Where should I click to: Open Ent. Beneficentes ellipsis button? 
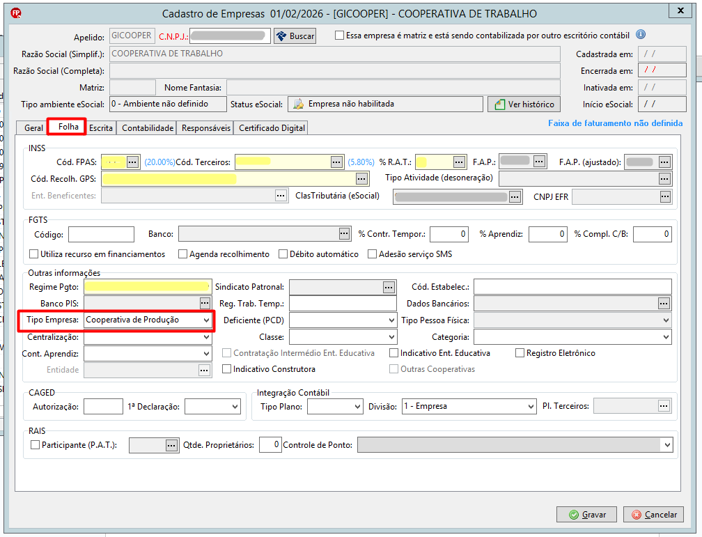[281, 196]
